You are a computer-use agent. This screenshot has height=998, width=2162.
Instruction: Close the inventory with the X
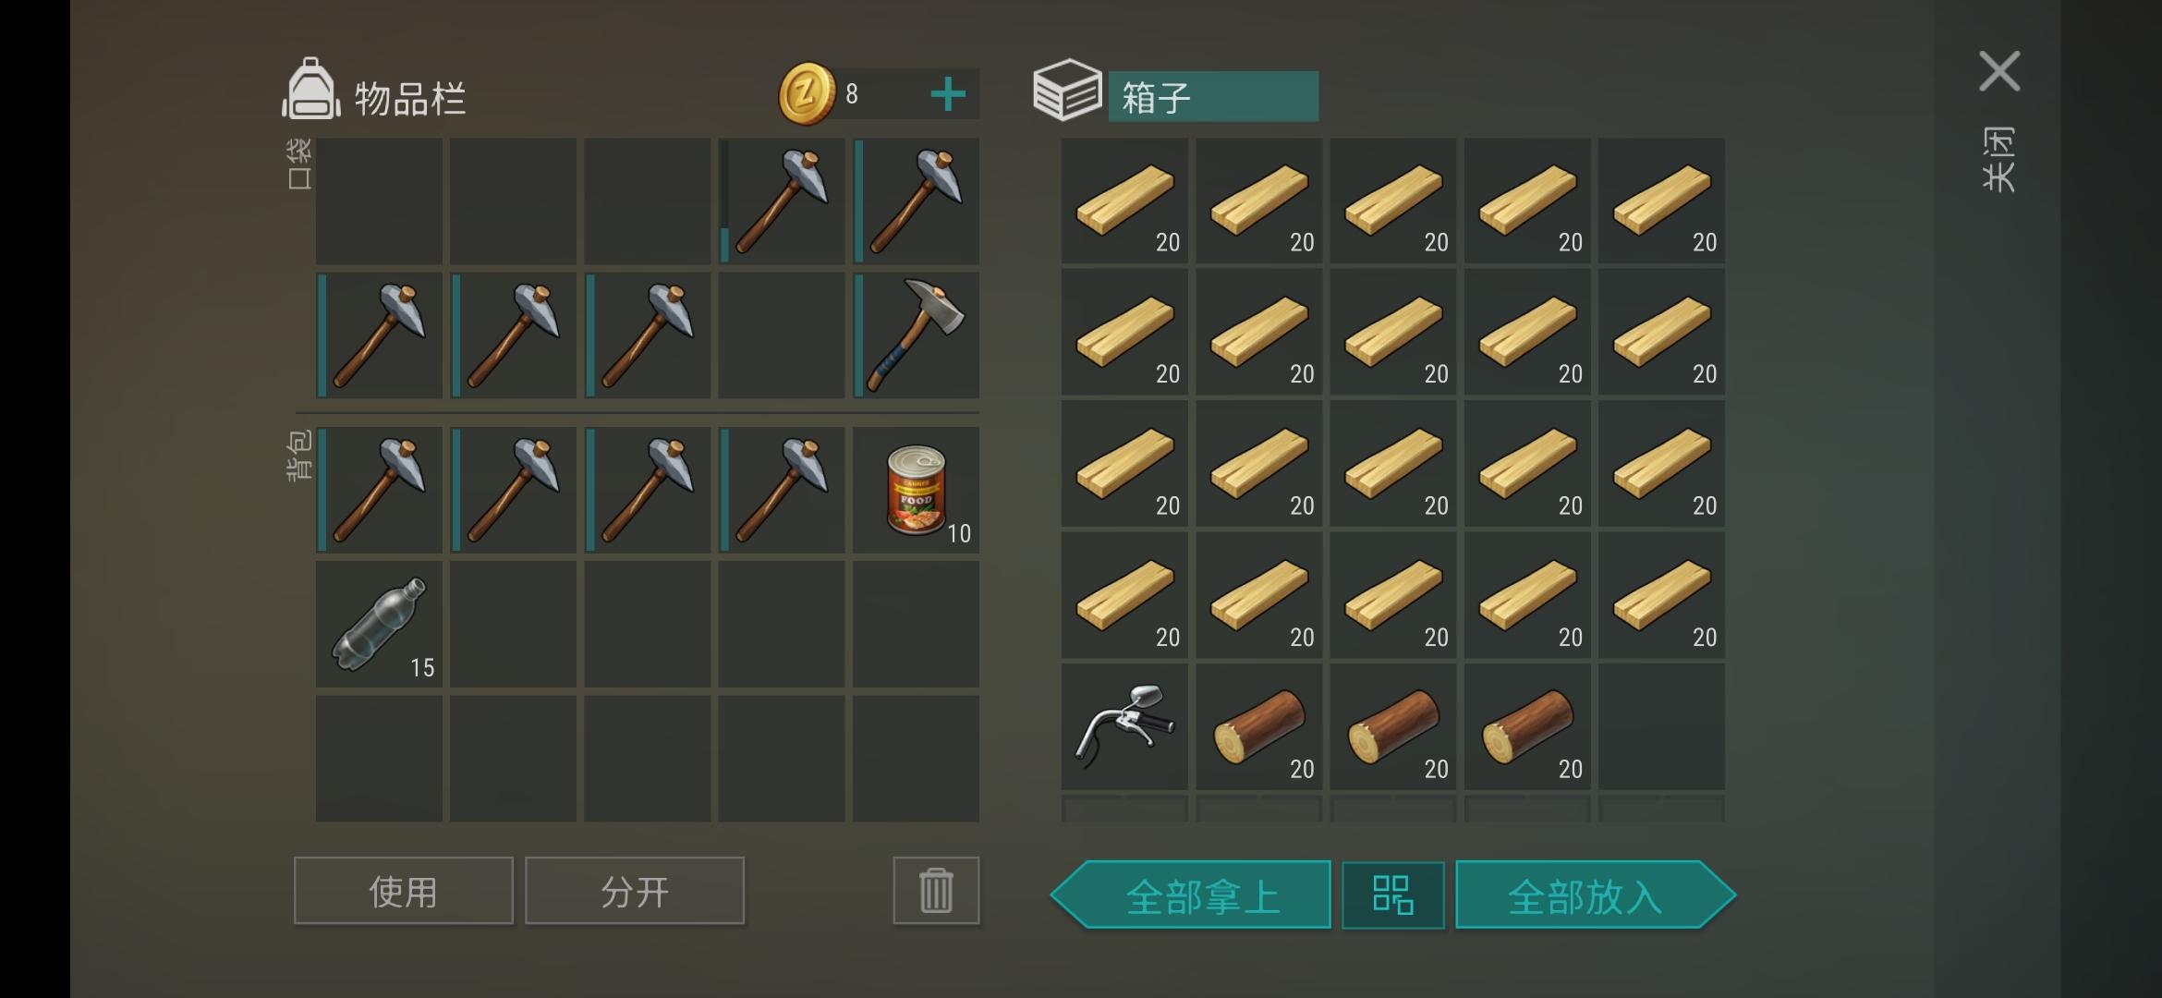(1999, 71)
